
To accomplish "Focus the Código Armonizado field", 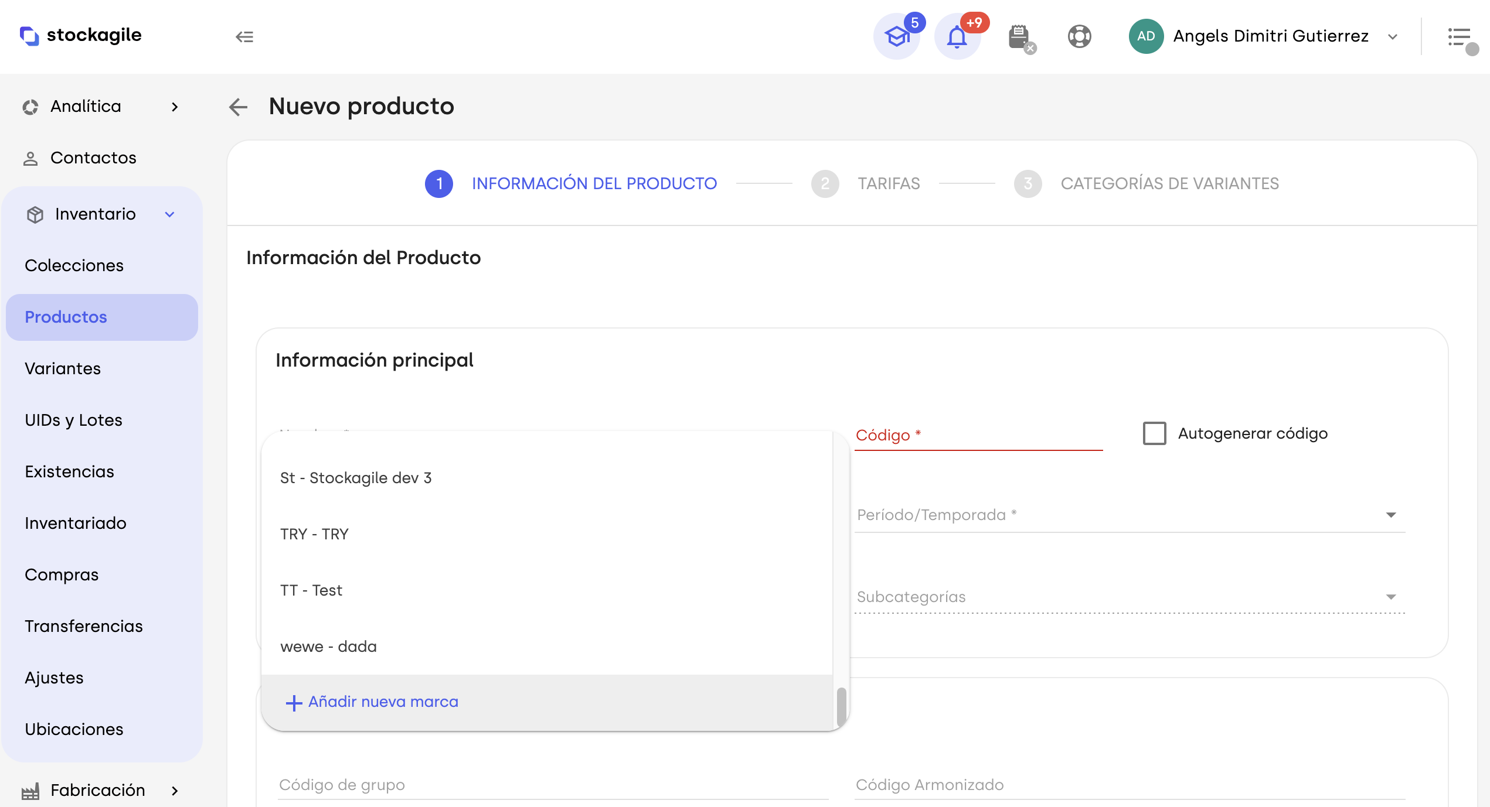I will pos(1130,785).
